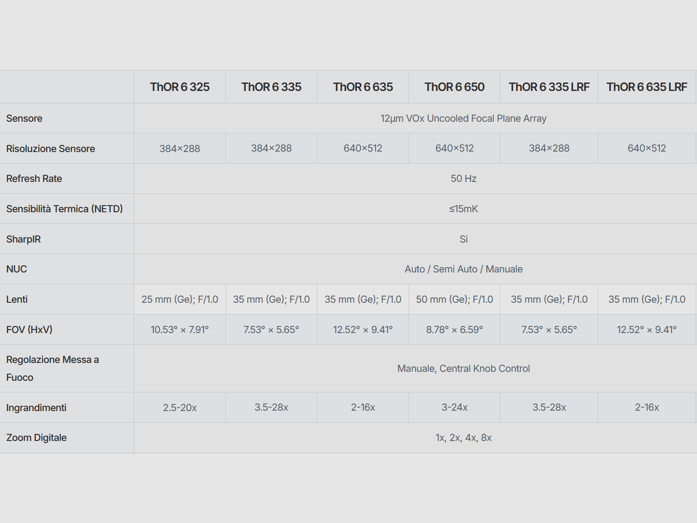This screenshot has height=523, width=697.
Task: Click the ThOR 6 325 column header
Action: click(x=180, y=87)
